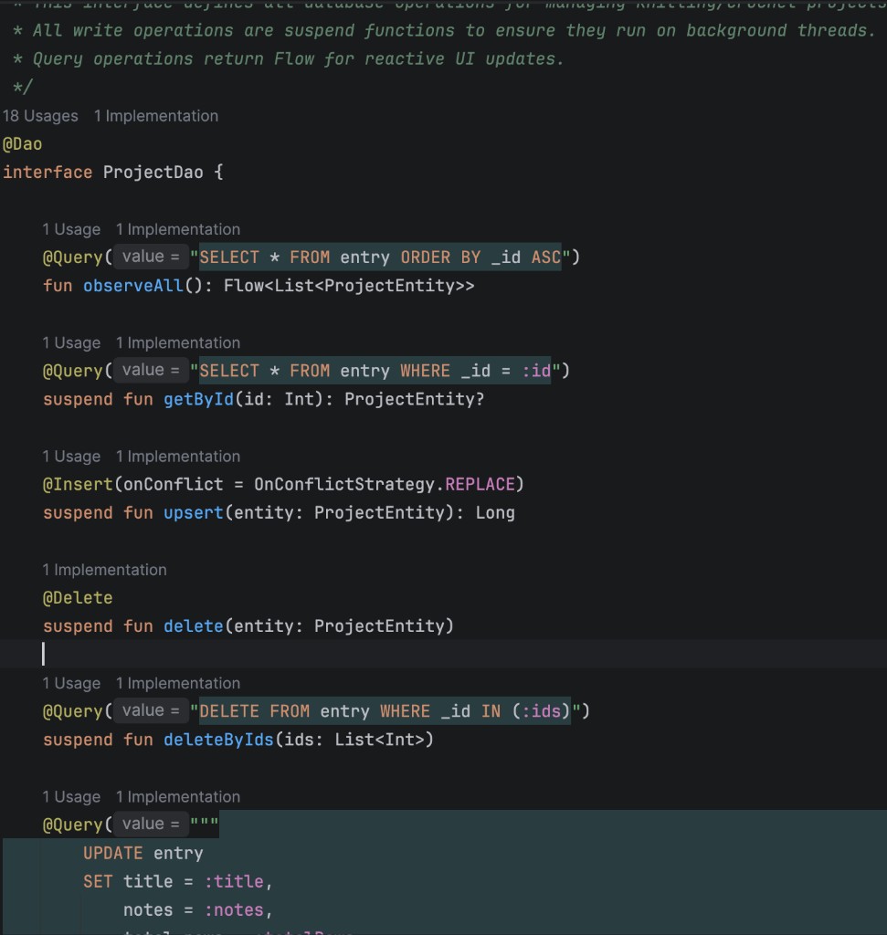Click "1 Implementation" hint above deleteByIds query
The width and height of the screenshot is (887, 935).
(x=178, y=683)
